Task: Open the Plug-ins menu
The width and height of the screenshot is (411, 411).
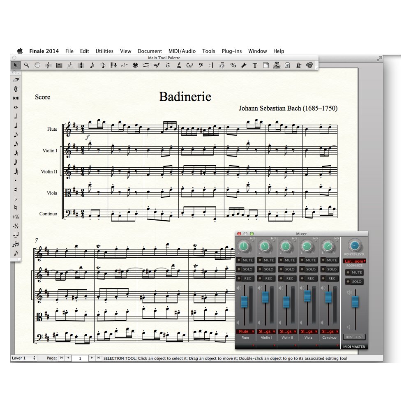Action: pos(232,51)
